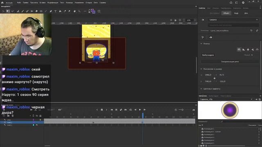Select the Hand tool
Screen dimensions: 262x147
pyautogui.click(x=75, y=11)
